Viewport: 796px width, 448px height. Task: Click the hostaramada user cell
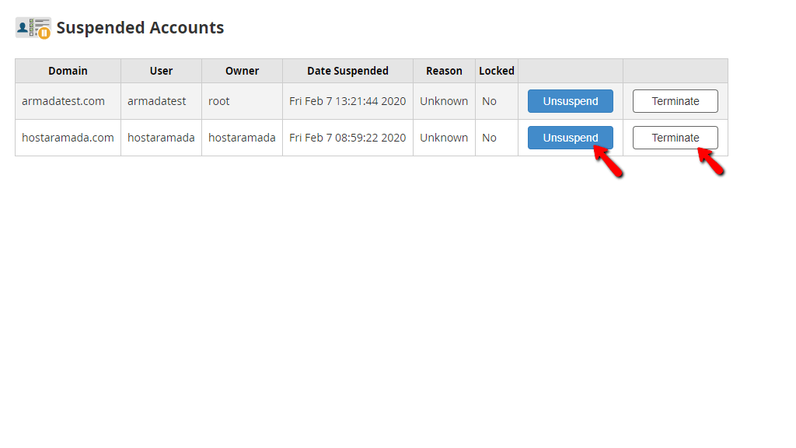(x=161, y=138)
